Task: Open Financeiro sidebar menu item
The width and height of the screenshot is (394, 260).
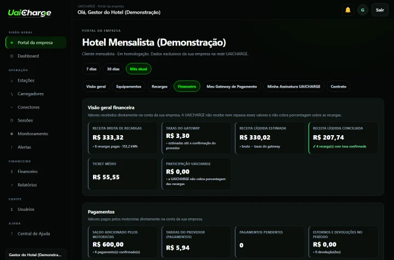Action: [x=36, y=171]
